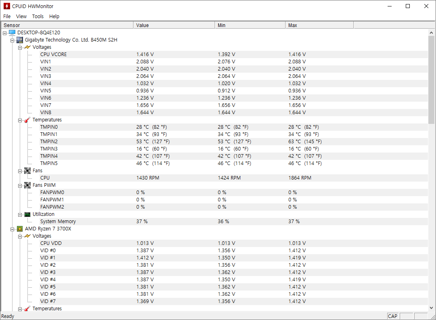Click the Gigabyte motherboard chip icon
This screenshot has height=320, width=436.
click(20, 40)
